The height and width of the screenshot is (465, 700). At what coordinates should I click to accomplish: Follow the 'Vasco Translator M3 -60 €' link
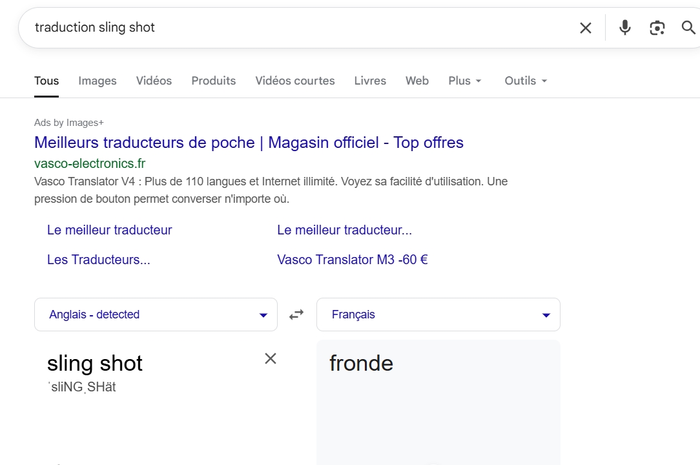(x=352, y=260)
